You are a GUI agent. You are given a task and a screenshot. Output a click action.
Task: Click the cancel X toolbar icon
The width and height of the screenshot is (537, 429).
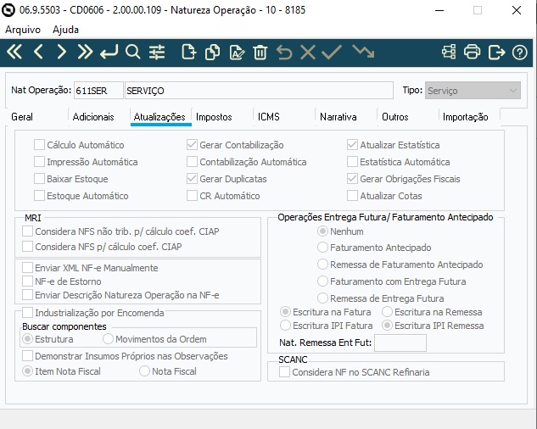[308, 53]
